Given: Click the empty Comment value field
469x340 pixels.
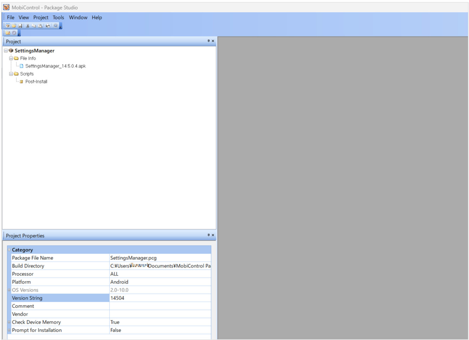Looking at the screenshot, I should (160, 306).
